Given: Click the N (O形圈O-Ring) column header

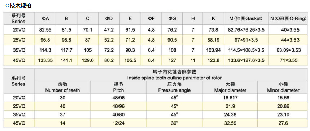Looking at the screenshot, I should (289, 19).
